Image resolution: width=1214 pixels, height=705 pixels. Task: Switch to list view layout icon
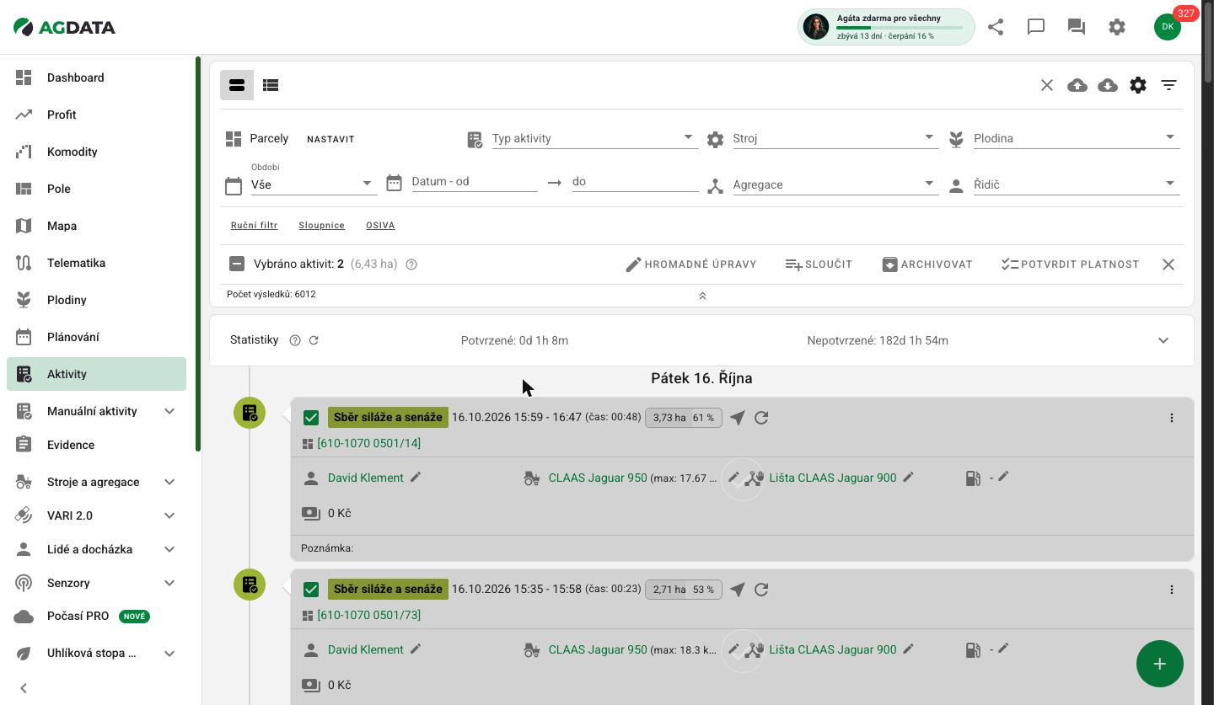[271, 85]
